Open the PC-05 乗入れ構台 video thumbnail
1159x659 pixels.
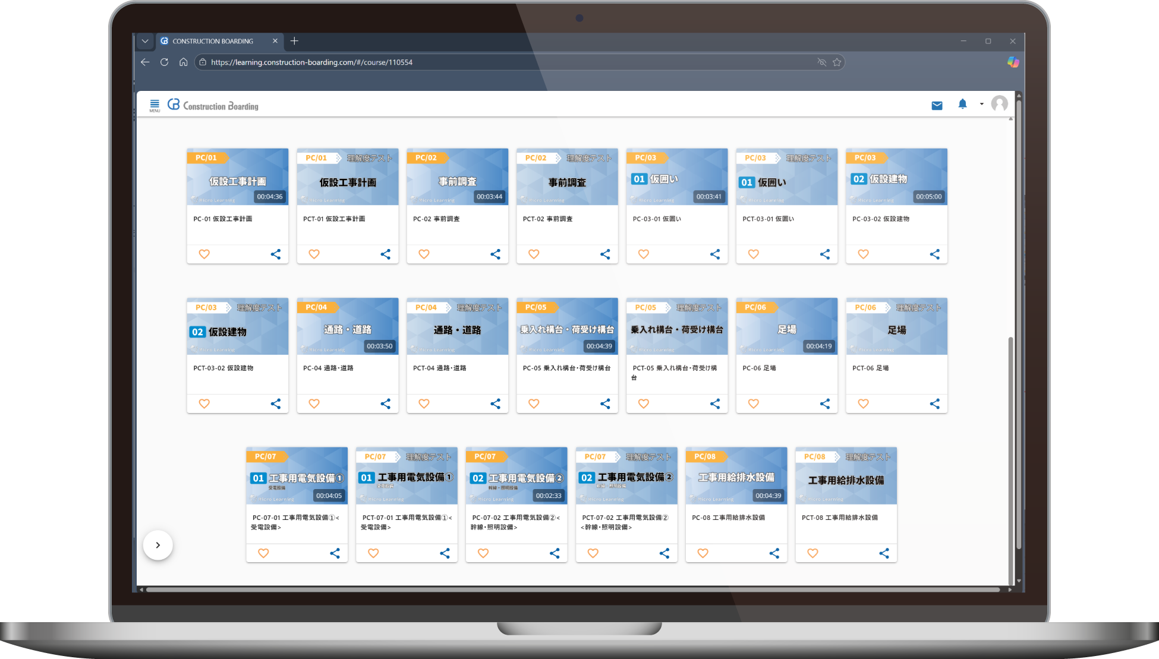click(567, 326)
